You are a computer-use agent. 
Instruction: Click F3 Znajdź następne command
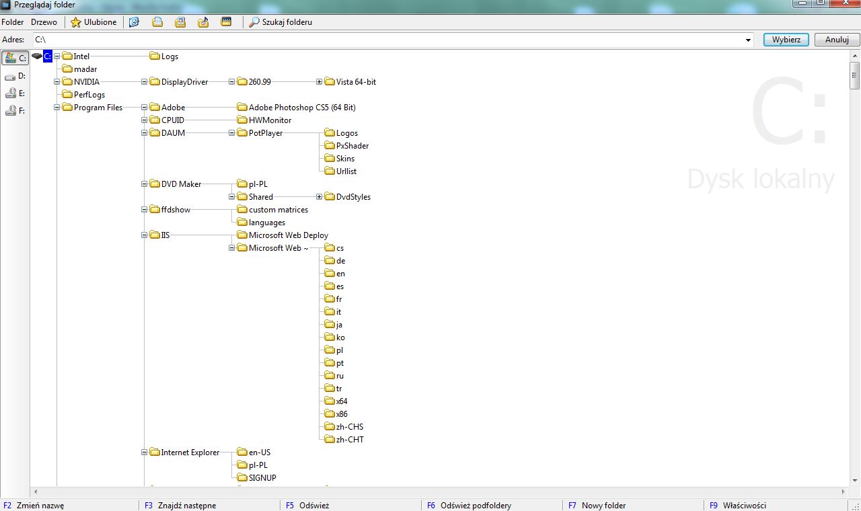point(180,506)
